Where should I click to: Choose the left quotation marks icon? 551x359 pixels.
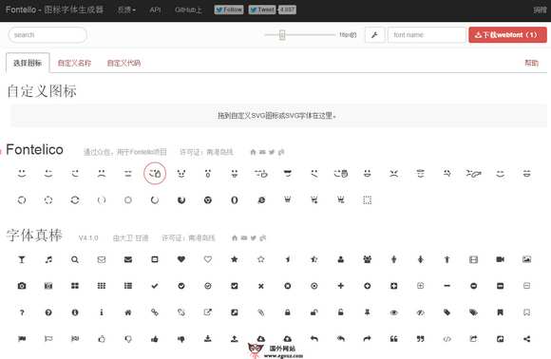pos(394,339)
